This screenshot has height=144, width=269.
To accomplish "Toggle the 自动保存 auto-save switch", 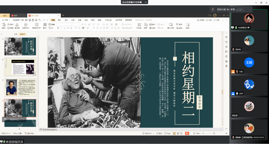I will [x=22, y=20].
